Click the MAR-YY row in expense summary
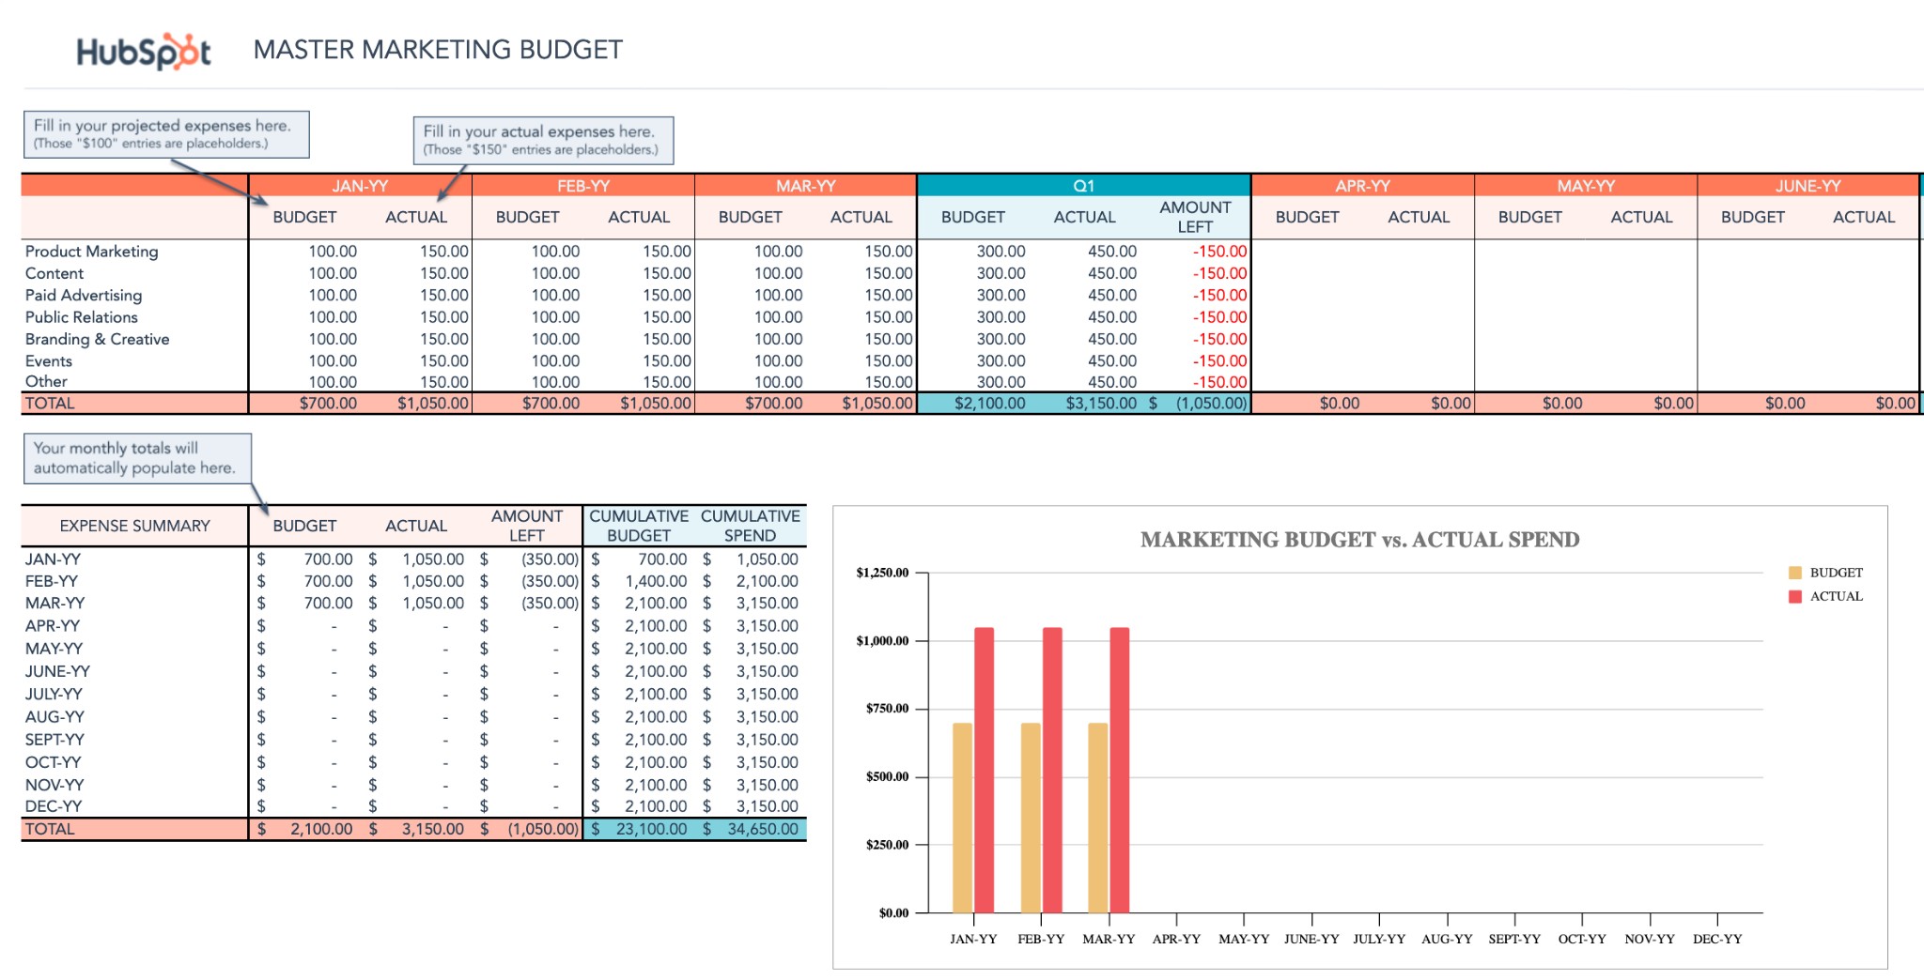Image resolution: width=1924 pixels, height=980 pixels. point(413,604)
